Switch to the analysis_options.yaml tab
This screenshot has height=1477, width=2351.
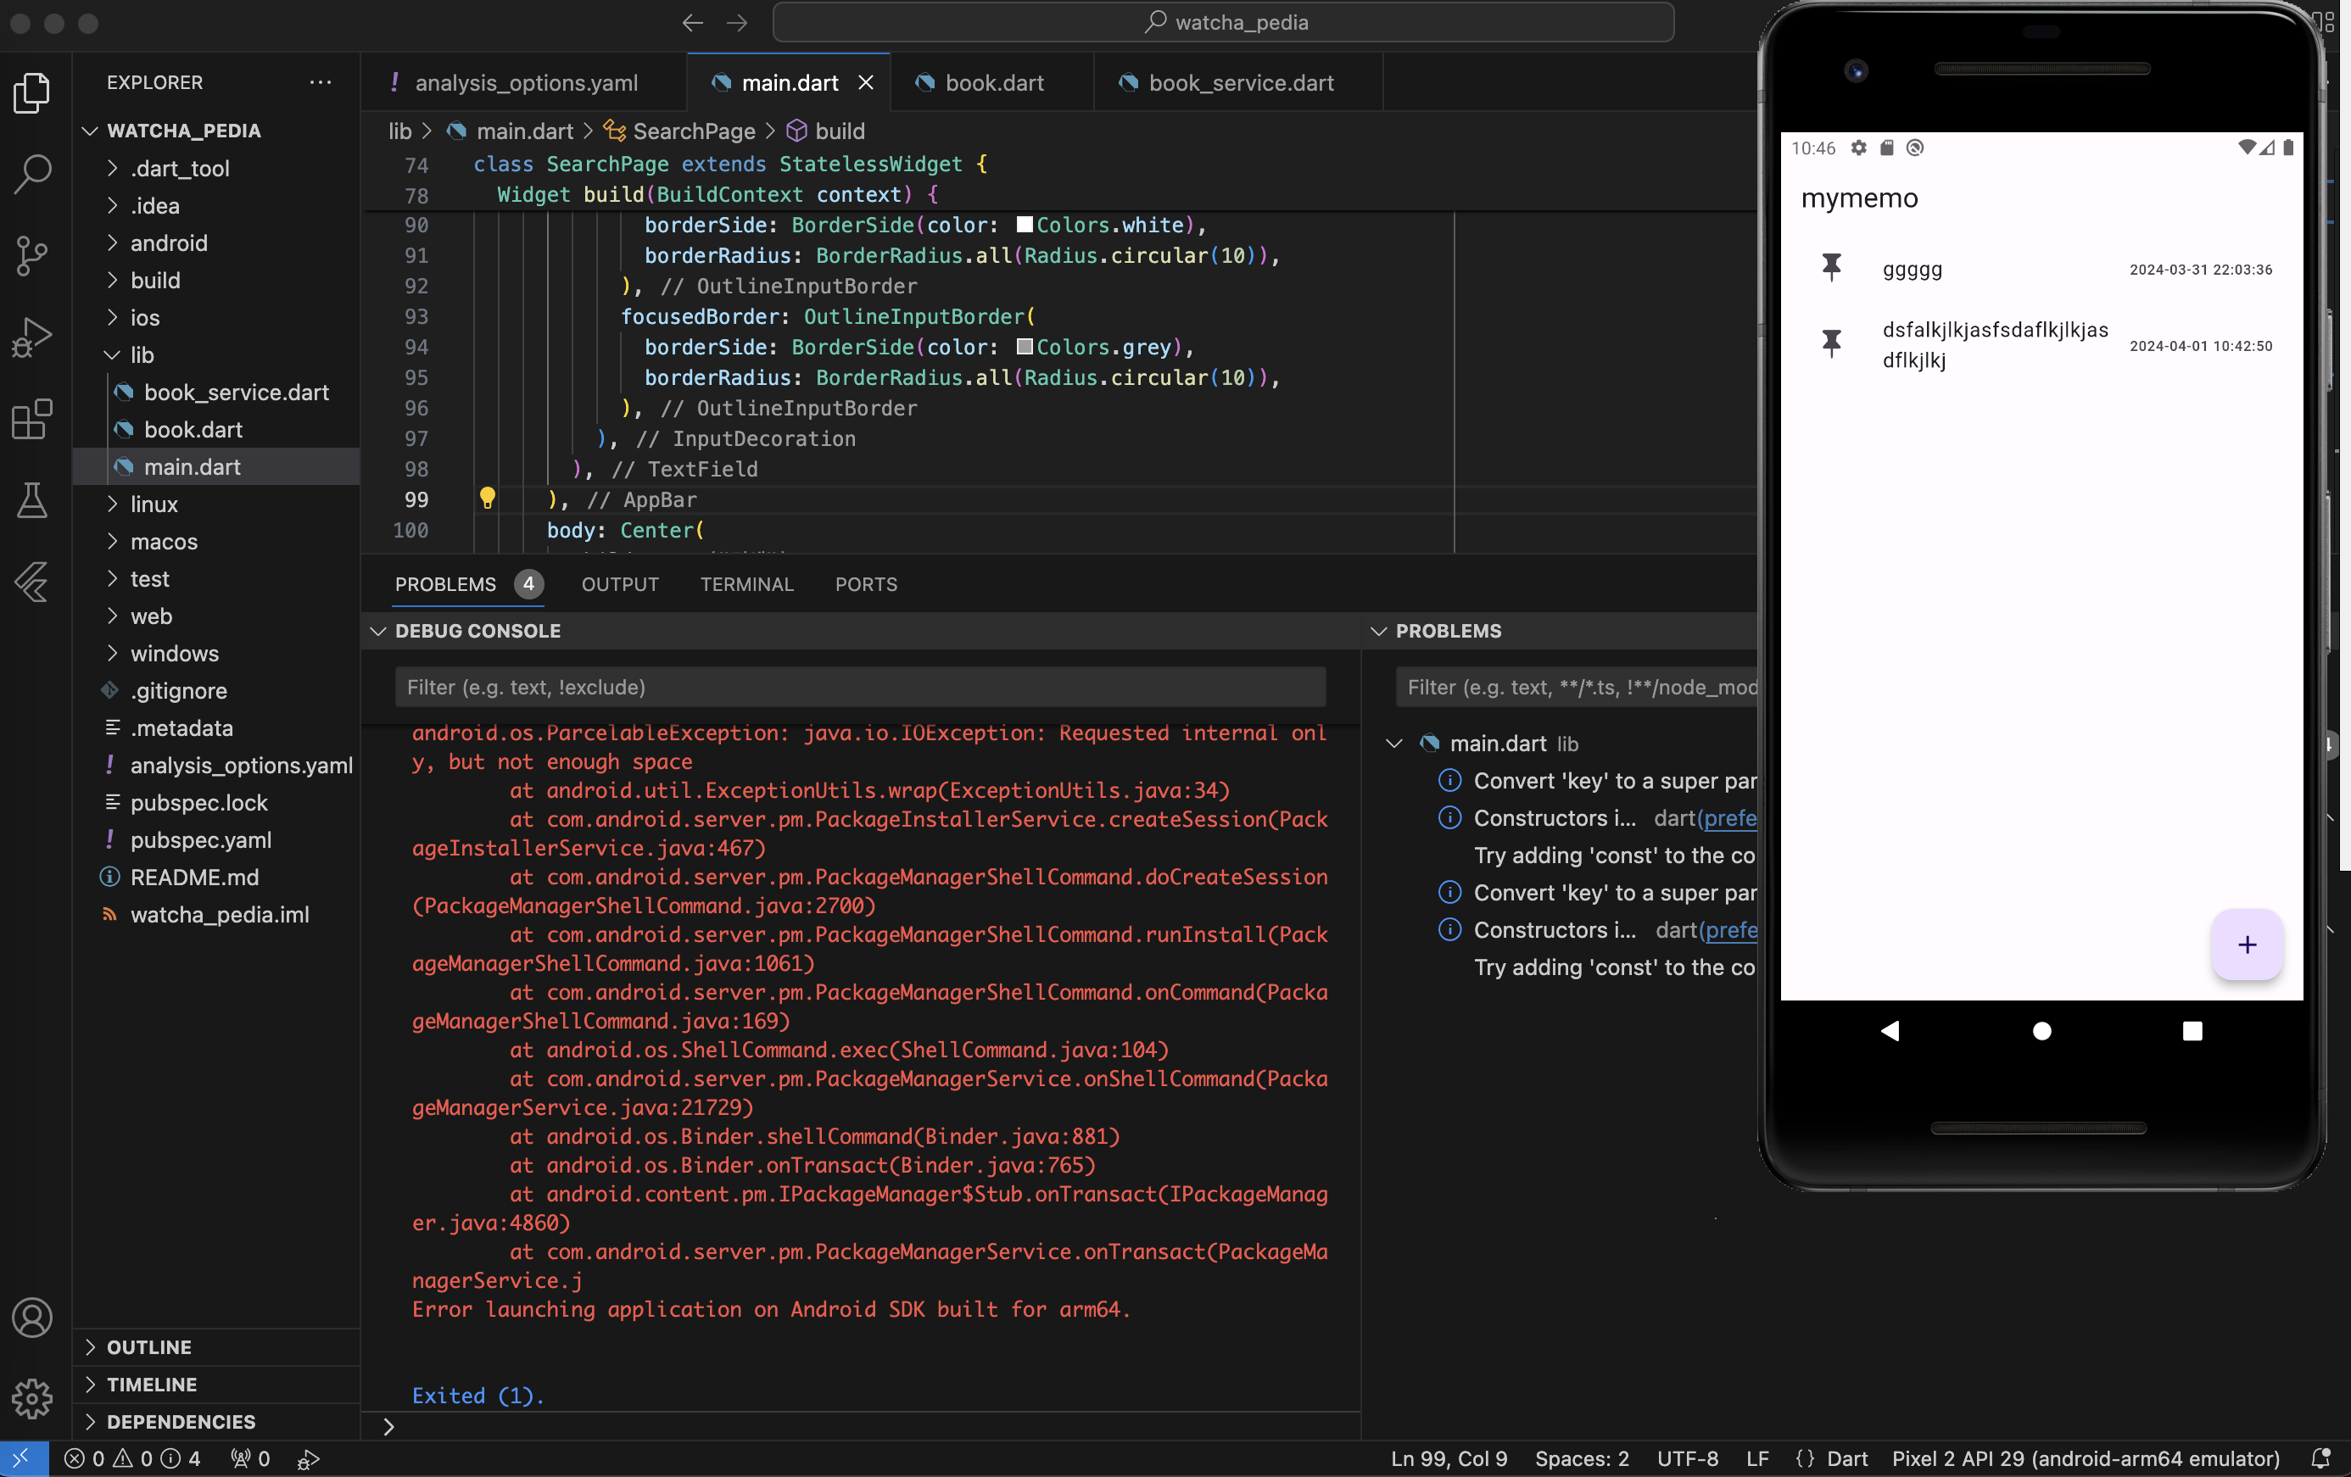click(524, 83)
